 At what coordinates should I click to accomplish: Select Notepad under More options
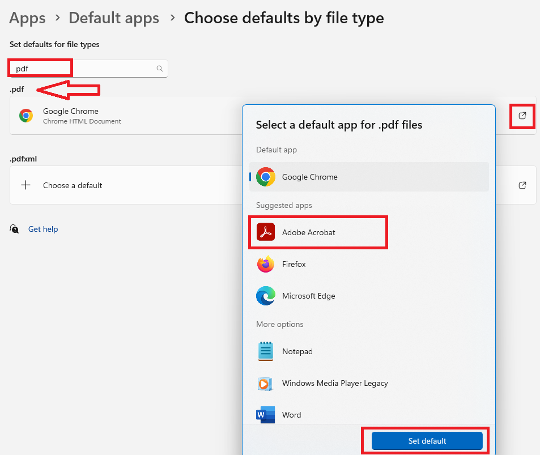click(x=369, y=351)
